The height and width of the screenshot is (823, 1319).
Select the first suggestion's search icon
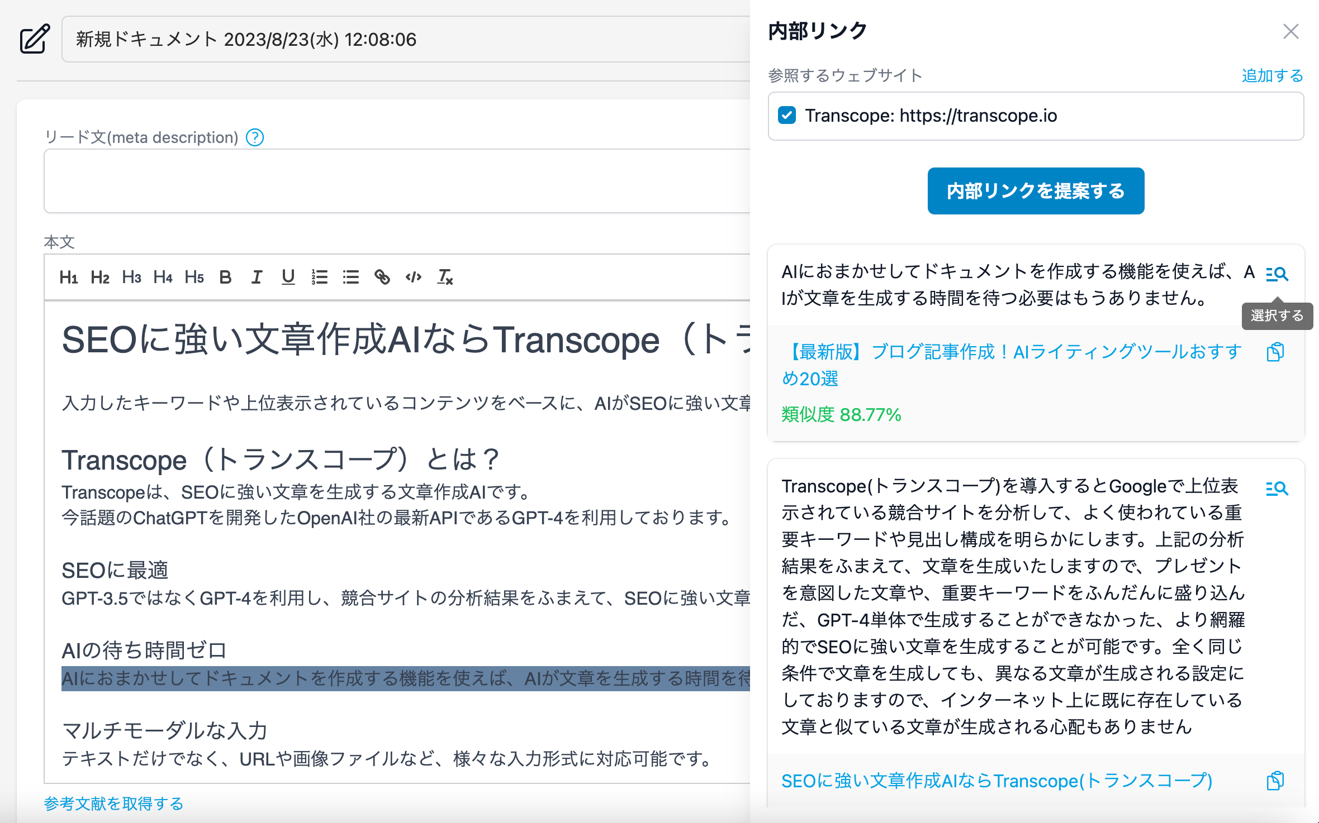coord(1277,274)
